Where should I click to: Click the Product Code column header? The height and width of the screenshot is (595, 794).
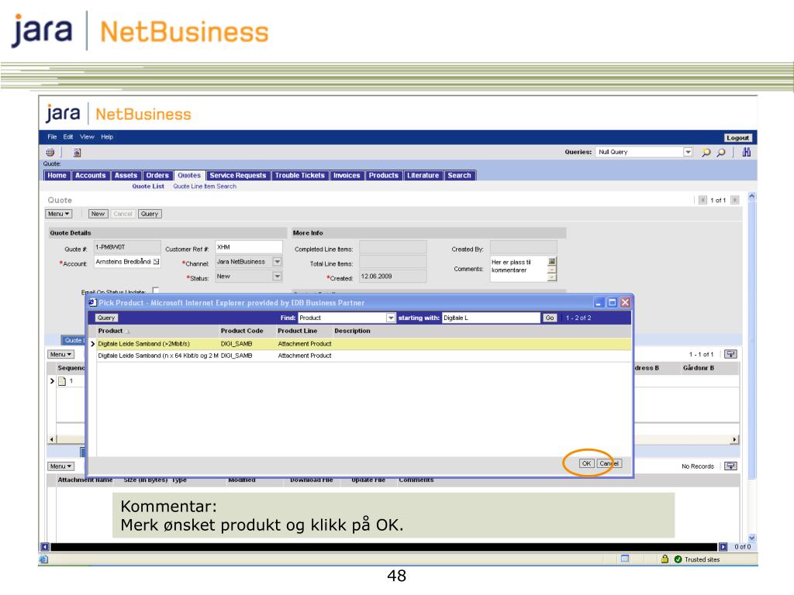(x=242, y=331)
